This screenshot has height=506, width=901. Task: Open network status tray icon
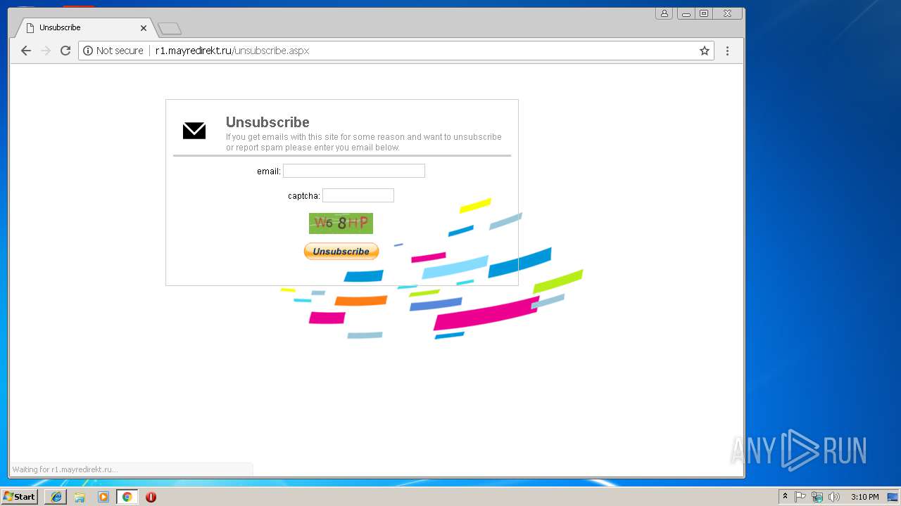click(817, 497)
